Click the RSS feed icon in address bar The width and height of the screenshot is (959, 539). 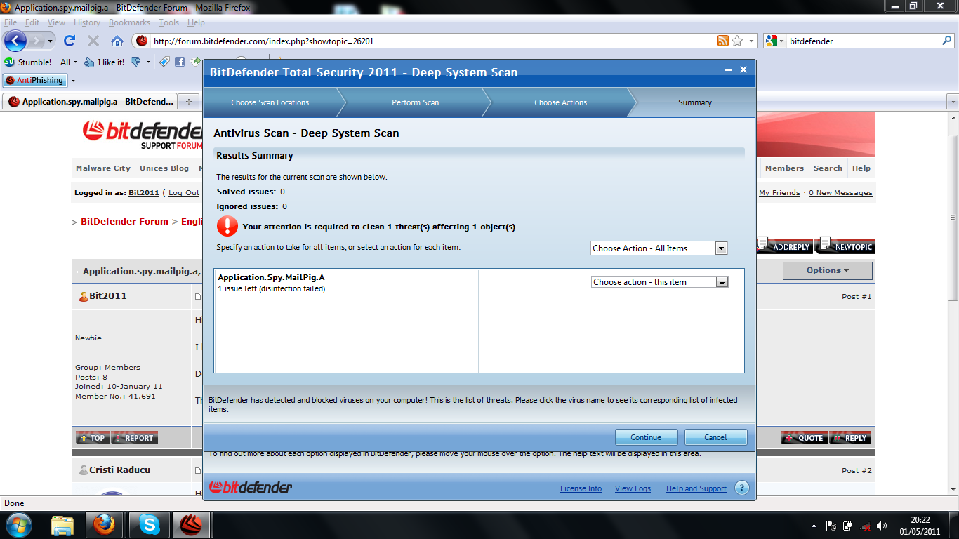[722, 41]
